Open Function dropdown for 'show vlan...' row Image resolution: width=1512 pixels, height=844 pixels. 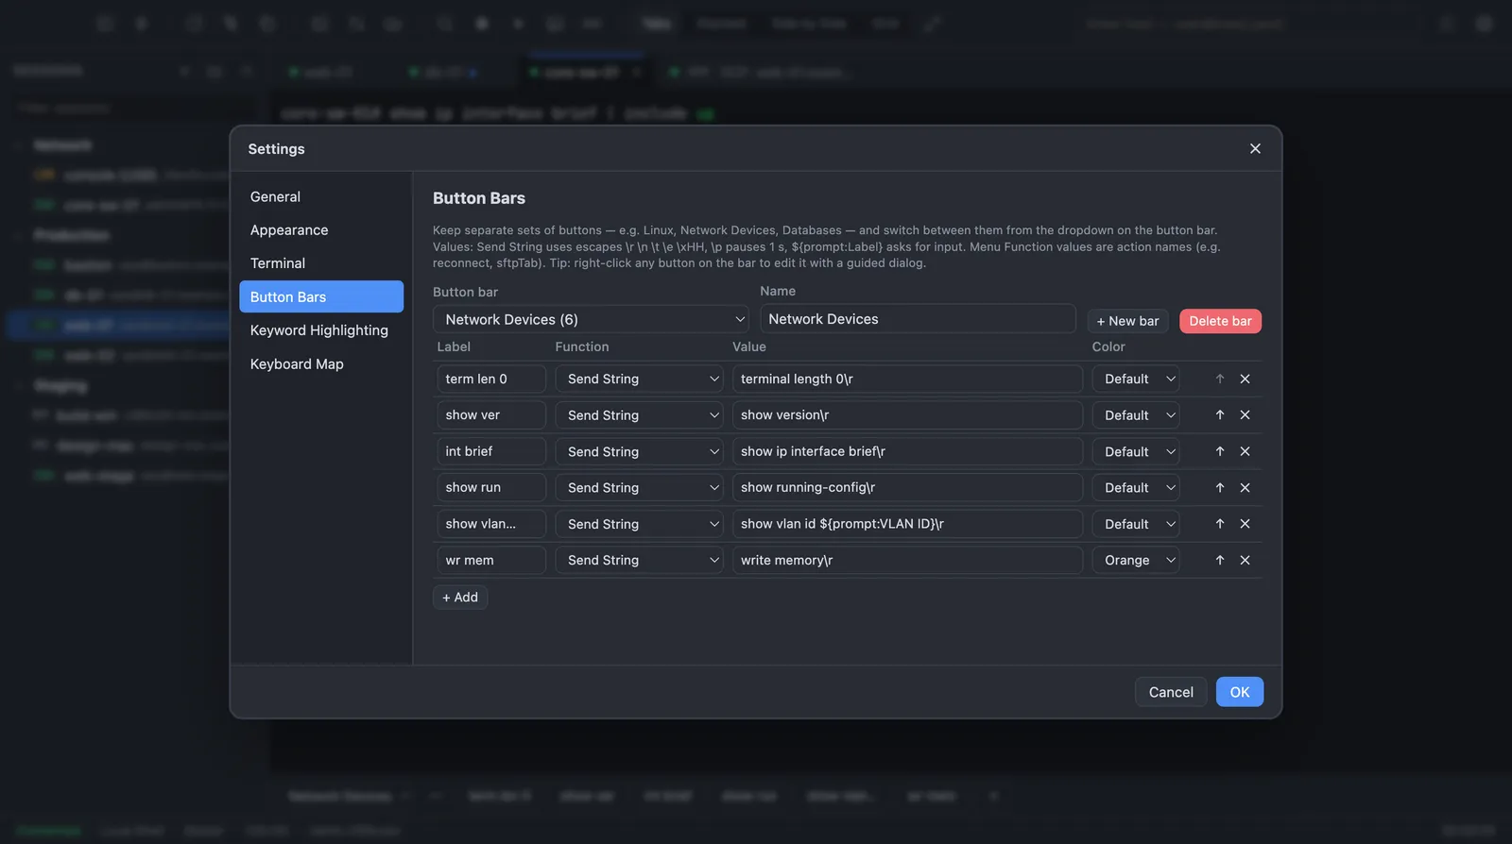pyautogui.click(x=639, y=524)
